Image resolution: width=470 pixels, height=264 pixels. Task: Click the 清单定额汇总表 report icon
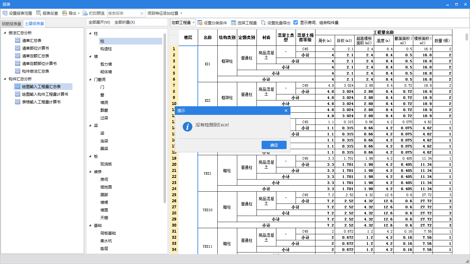point(18,56)
